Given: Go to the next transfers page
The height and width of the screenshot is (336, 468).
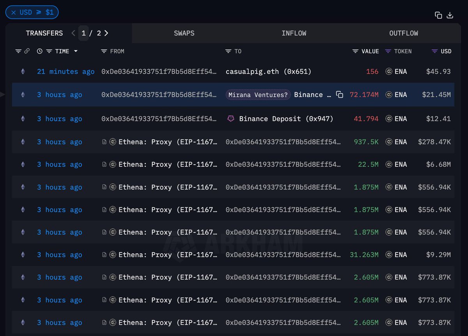Looking at the screenshot, I should coord(106,33).
